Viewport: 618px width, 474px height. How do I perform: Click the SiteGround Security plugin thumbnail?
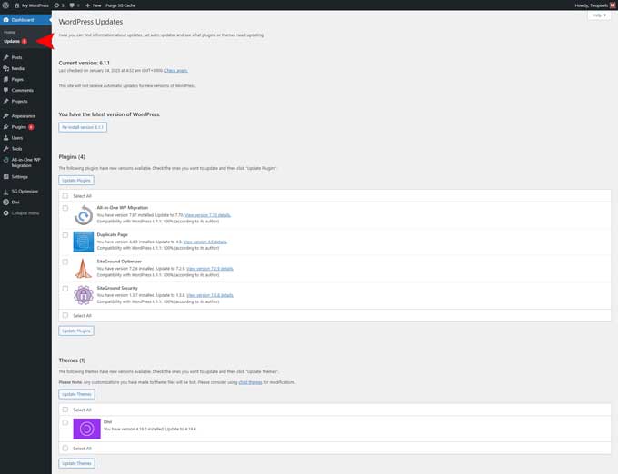click(84, 295)
